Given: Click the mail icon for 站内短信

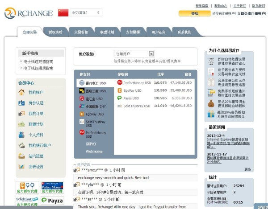Looking at the screenshot, I should [21, 156].
